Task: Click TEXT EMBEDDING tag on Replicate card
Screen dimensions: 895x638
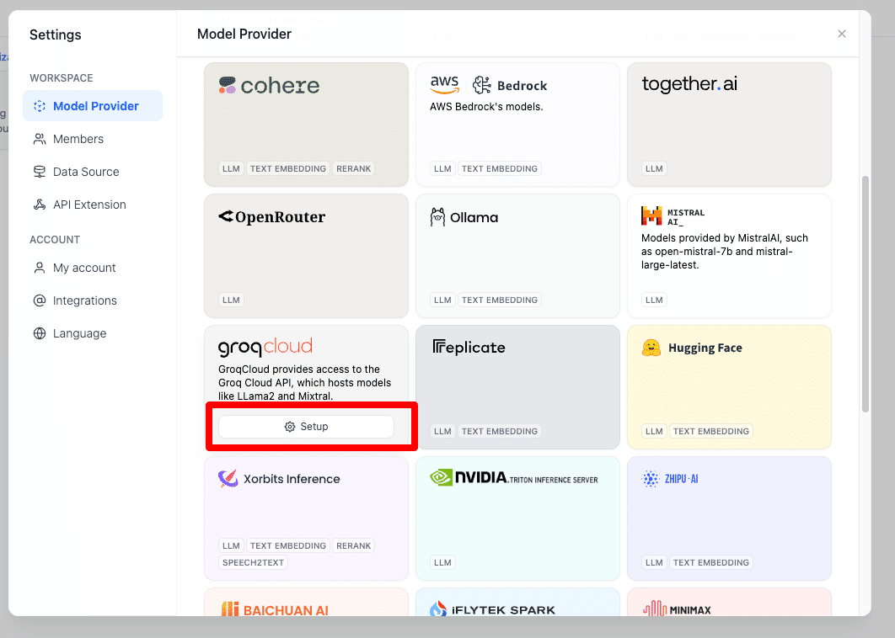Action: pos(500,431)
